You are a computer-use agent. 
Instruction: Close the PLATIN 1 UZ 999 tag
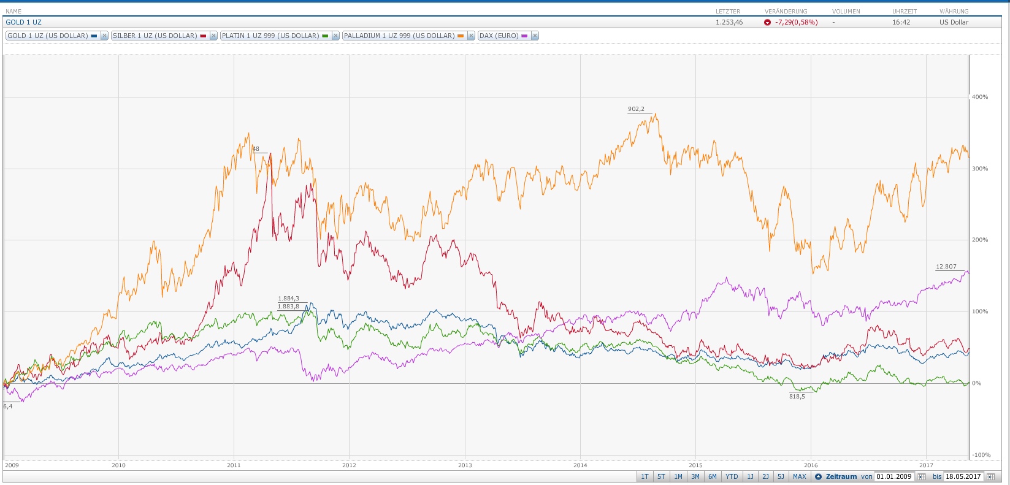pyautogui.click(x=335, y=36)
